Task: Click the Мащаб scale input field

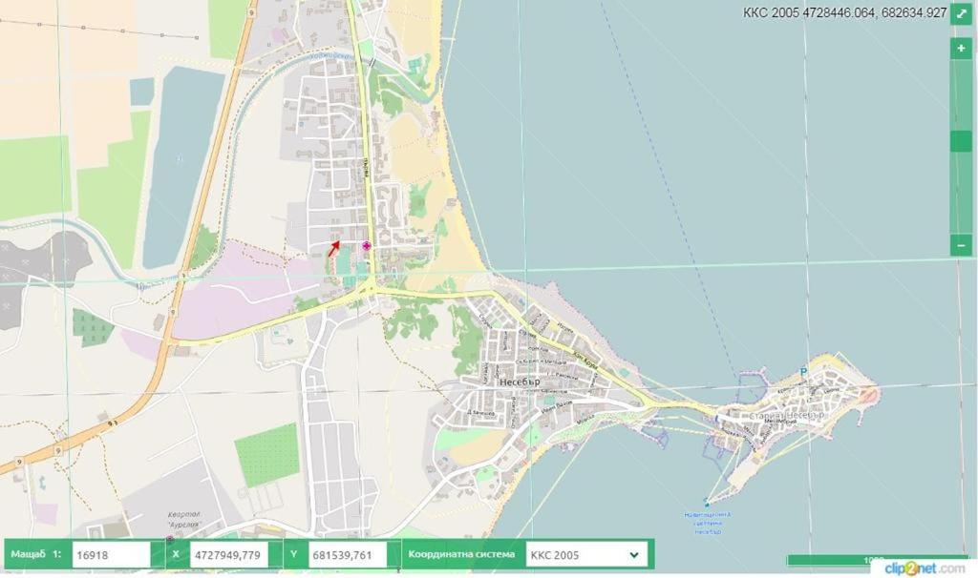Action: click(110, 554)
